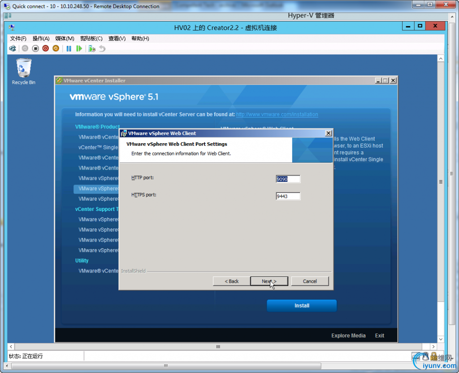The height and width of the screenshot is (373, 459).
Task: Click the blue Install button
Action: 302,306
